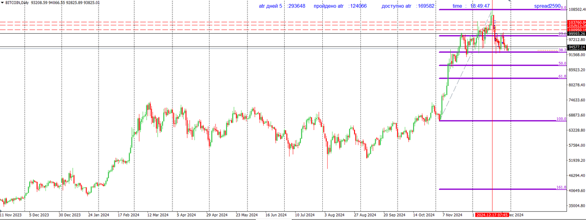Click the 85923.20 price scale value
This screenshot has height=220, width=586.
tap(577, 70)
